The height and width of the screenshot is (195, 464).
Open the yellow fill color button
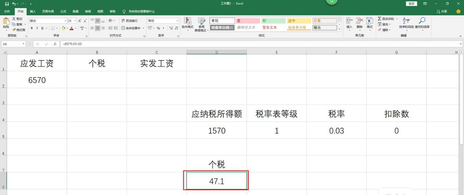tap(63, 28)
